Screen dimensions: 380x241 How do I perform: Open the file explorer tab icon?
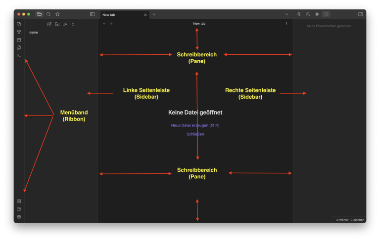[39, 14]
